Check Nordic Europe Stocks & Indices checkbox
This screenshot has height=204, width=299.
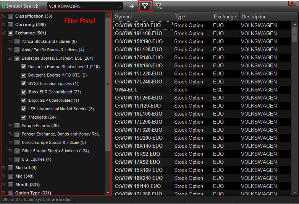coord(17,142)
